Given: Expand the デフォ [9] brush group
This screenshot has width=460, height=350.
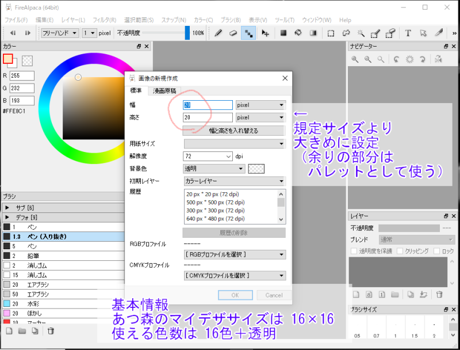Looking at the screenshot, I should [x=7, y=218].
